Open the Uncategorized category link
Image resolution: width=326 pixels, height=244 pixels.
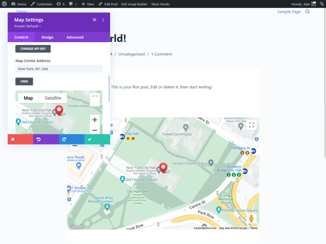[131, 54]
